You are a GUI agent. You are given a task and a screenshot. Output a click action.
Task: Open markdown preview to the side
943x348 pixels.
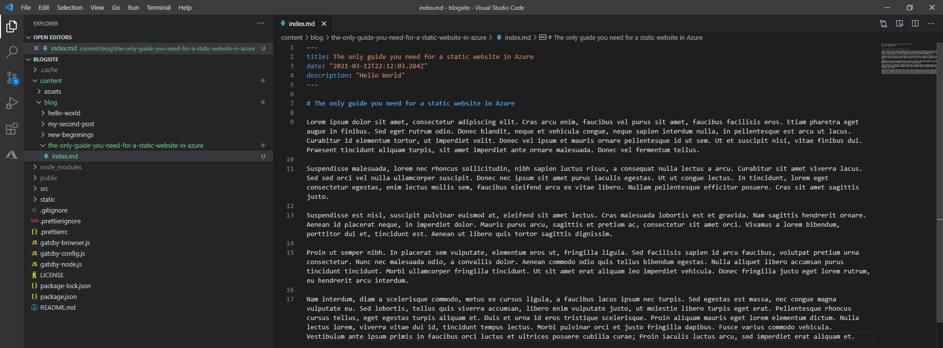(x=899, y=24)
